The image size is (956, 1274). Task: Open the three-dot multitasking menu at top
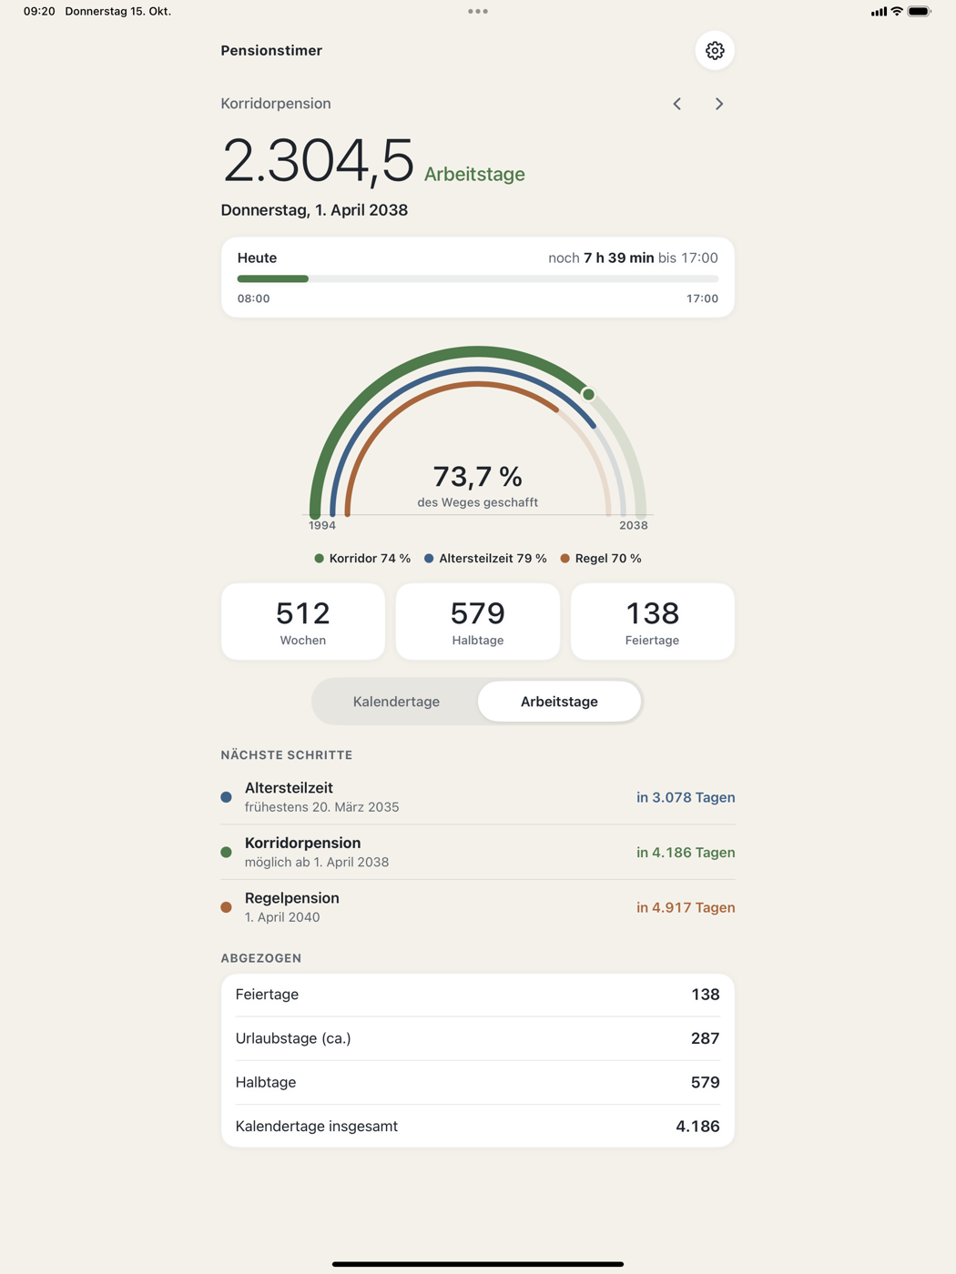[x=478, y=12]
